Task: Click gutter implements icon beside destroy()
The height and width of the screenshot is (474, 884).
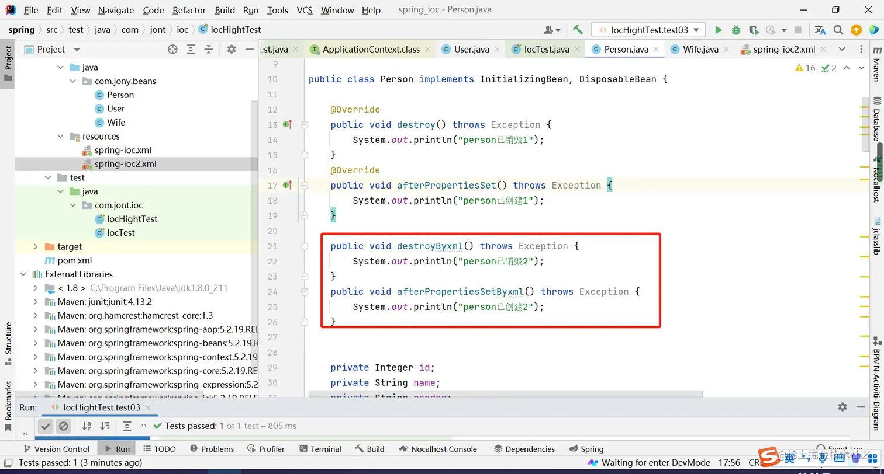Action: [x=287, y=124]
